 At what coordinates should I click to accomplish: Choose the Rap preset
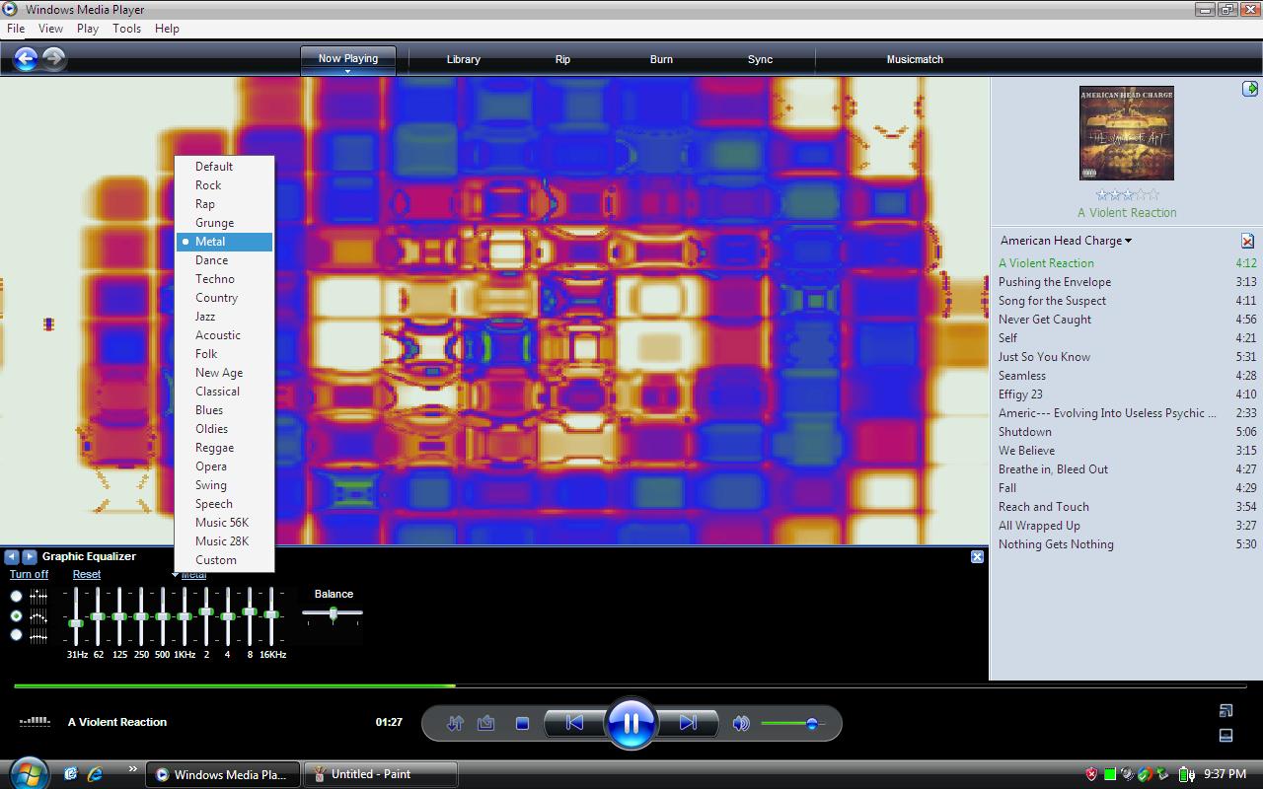[224, 204]
